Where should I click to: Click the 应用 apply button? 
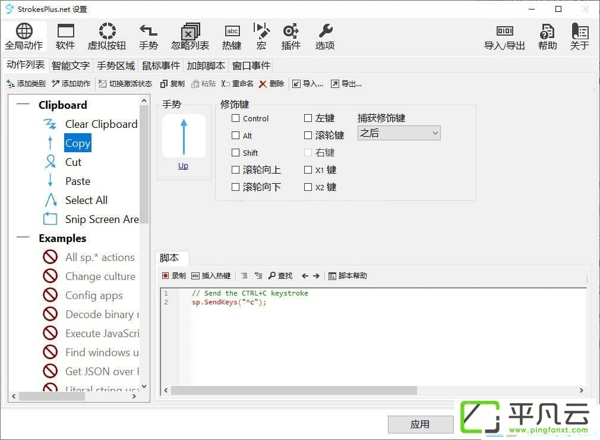point(420,425)
